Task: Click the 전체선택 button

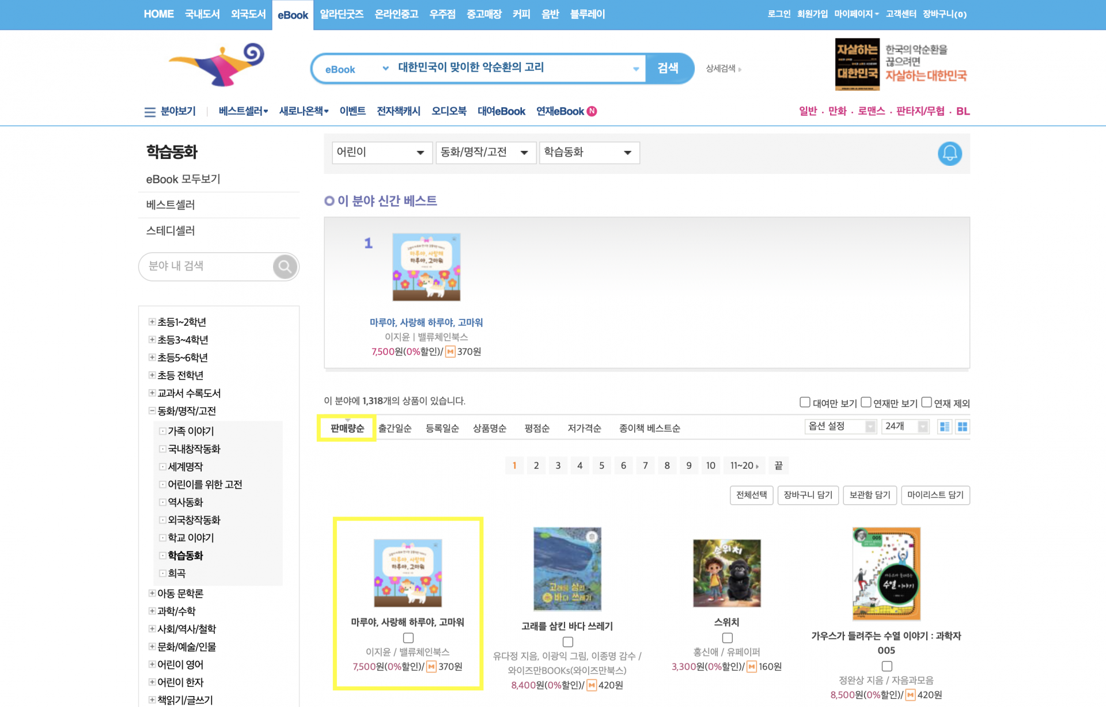Action: pos(751,495)
